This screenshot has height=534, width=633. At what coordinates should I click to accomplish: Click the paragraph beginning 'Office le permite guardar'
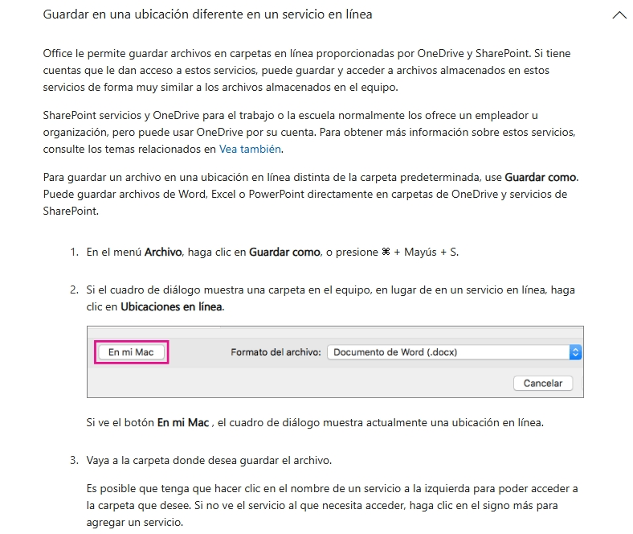(307, 70)
